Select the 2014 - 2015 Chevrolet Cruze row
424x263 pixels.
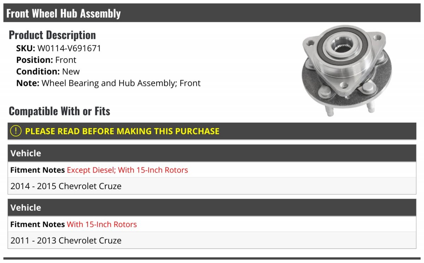pyautogui.click(x=66, y=186)
